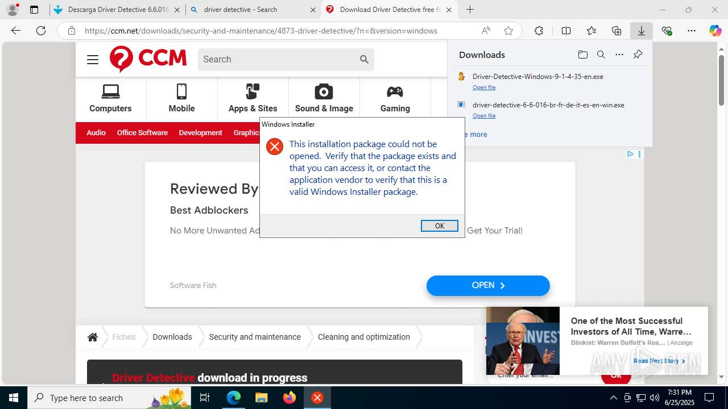Click the CCM logo
This screenshot has height=409, width=728.
coord(148,59)
